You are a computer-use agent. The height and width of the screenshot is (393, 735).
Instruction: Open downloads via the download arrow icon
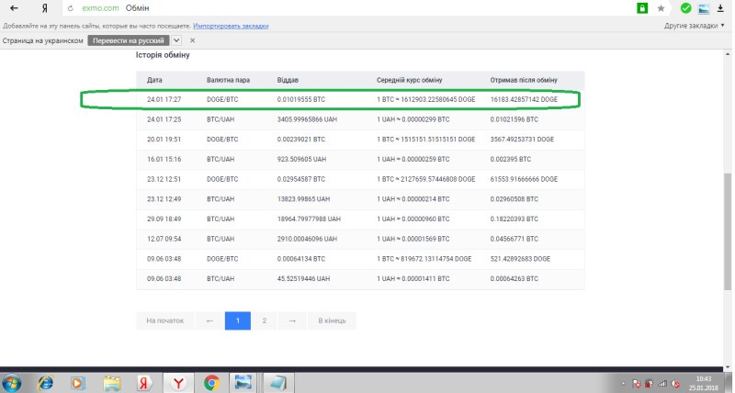tap(721, 8)
